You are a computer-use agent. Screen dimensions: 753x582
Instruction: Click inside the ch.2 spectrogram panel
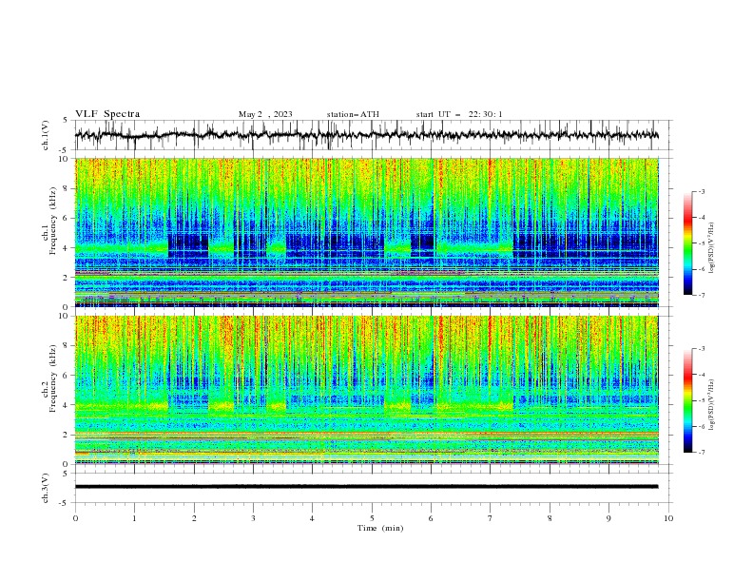click(x=366, y=390)
